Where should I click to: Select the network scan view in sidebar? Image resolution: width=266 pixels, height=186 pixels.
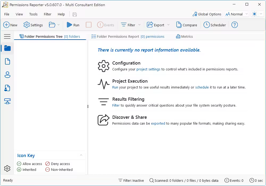pos(7,101)
